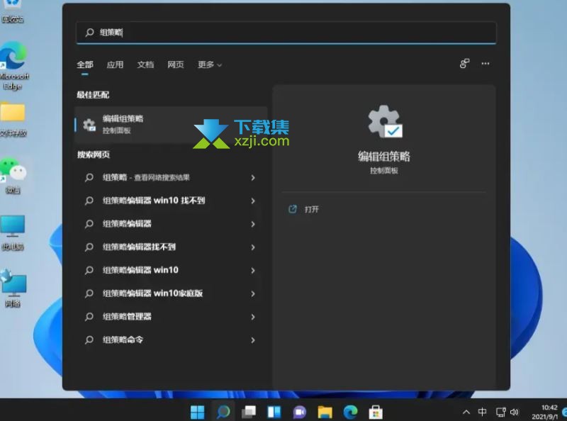Select 组策略命令 suggestion
Screen dimensions: 567x421
point(171,340)
